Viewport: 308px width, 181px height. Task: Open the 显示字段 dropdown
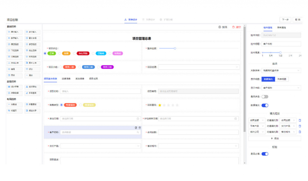tap(279, 88)
